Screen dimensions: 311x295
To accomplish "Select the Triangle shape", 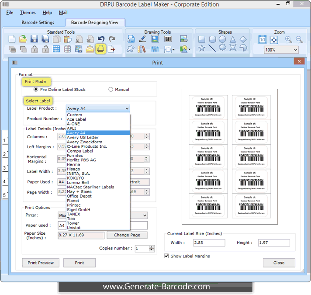I will [x=233, y=39].
